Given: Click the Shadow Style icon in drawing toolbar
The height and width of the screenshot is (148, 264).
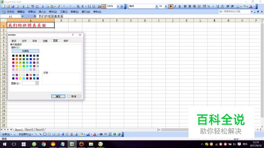Looking at the screenshot, I should pos(114,134).
